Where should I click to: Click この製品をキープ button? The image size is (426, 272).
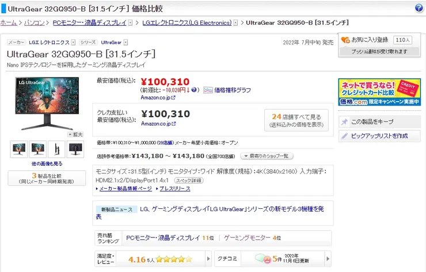[x=379, y=122]
